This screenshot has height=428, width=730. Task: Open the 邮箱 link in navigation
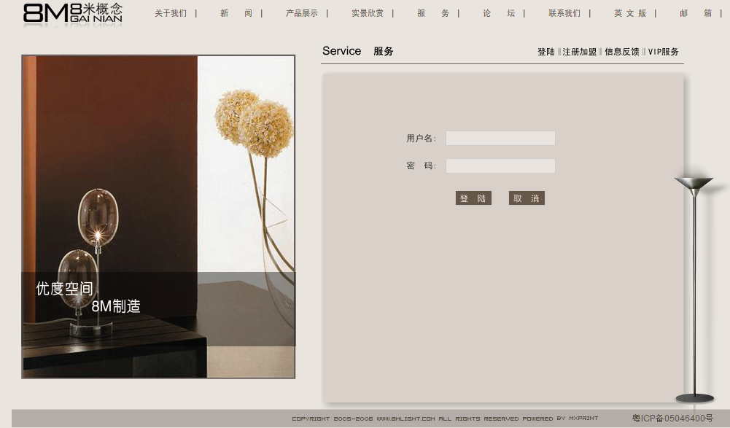[696, 13]
